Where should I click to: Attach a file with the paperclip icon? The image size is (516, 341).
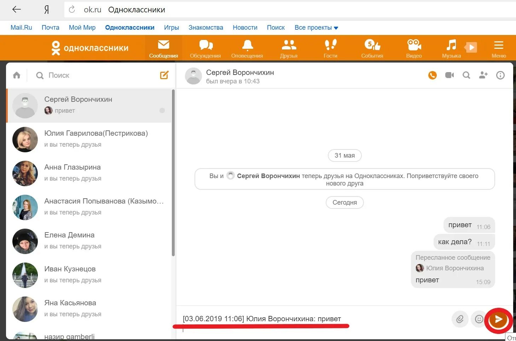click(460, 319)
